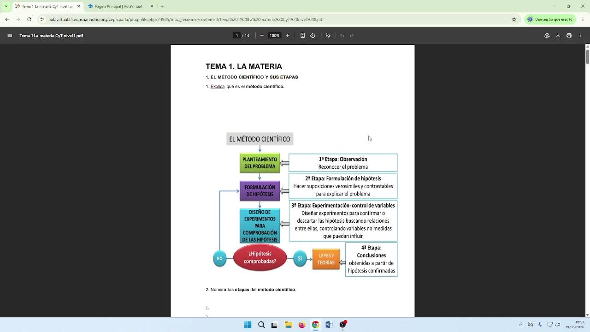
Task: Open the PDF viewer more actions menu
Action: (x=580, y=36)
